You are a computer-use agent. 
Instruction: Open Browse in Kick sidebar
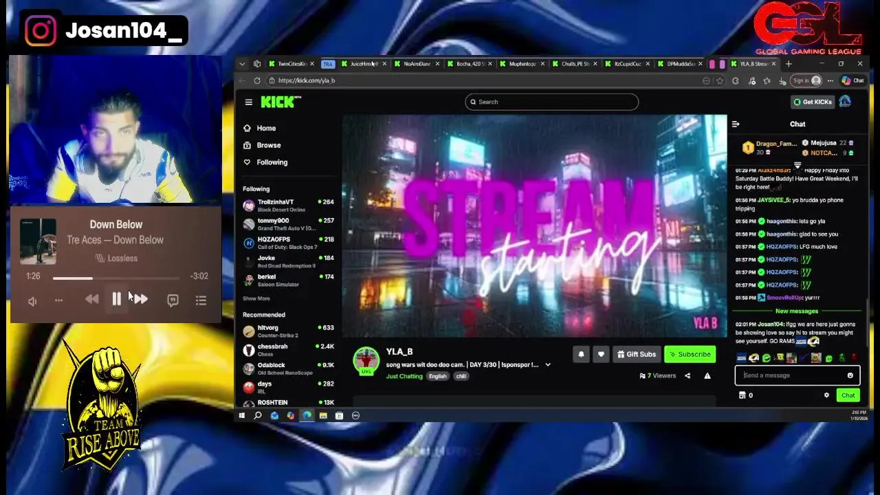262,145
